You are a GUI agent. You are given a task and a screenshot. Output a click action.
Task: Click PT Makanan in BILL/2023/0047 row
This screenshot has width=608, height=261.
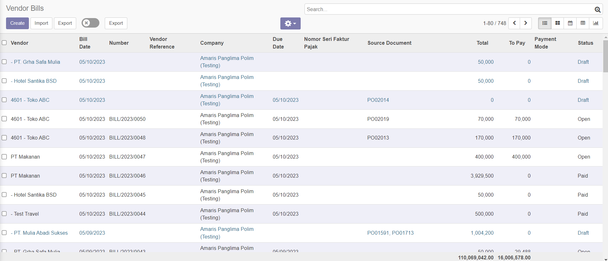point(25,157)
